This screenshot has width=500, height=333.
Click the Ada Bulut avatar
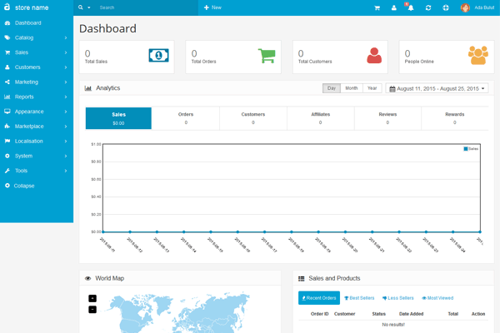tap(465, 7)
